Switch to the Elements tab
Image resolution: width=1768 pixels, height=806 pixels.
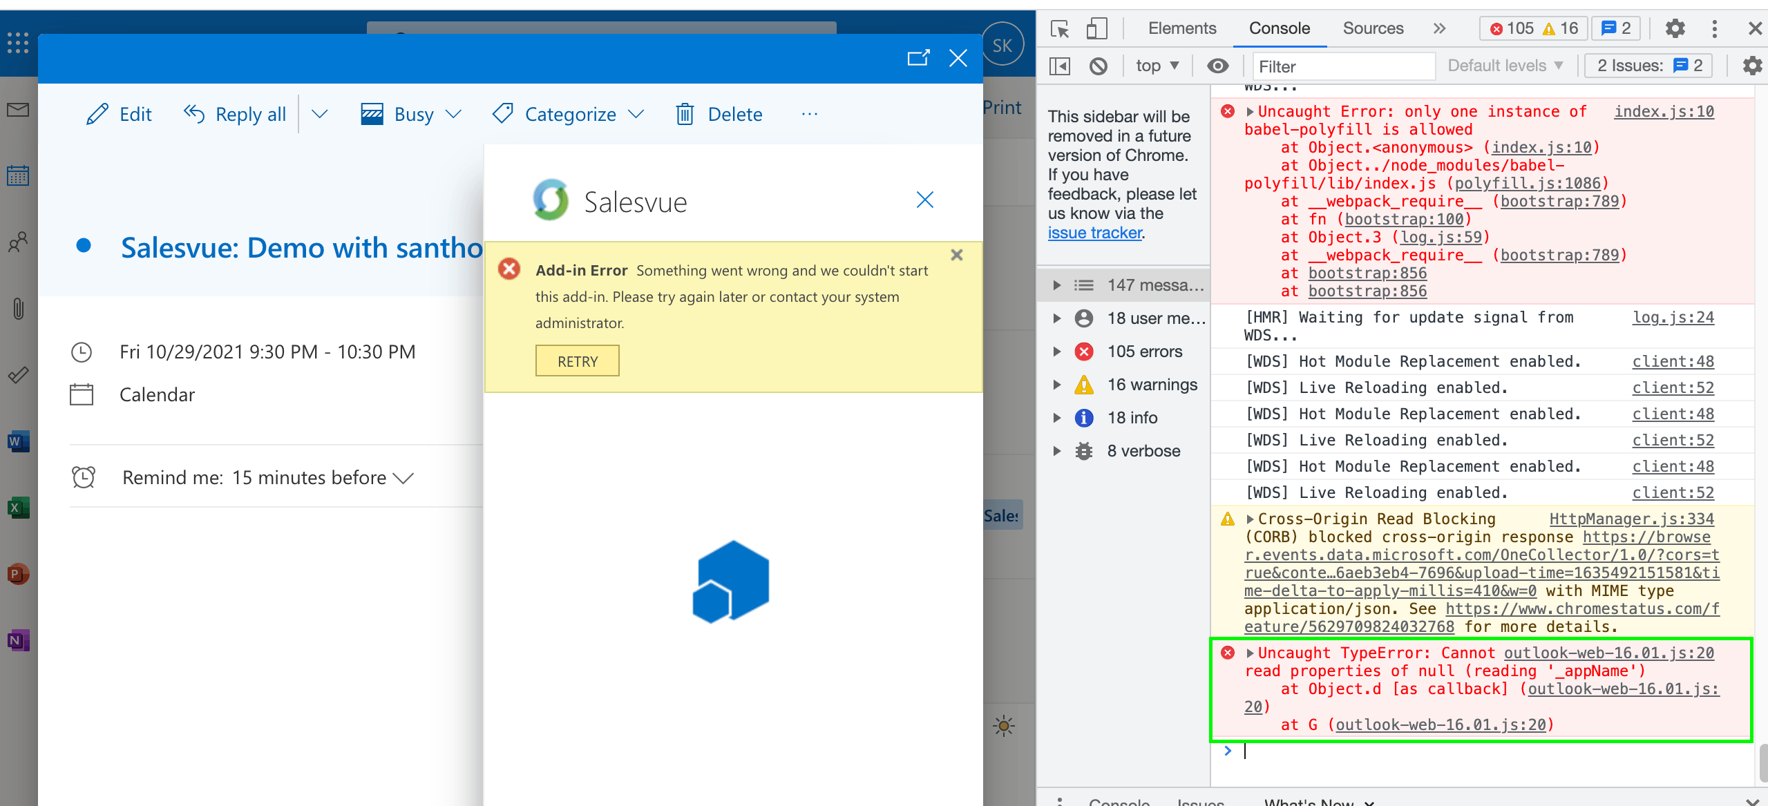click(1182, 28)
